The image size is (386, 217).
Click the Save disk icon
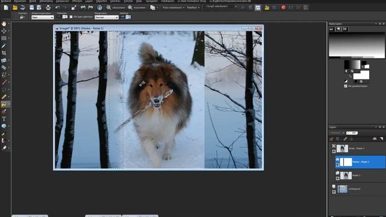click(x=31, y=8)
